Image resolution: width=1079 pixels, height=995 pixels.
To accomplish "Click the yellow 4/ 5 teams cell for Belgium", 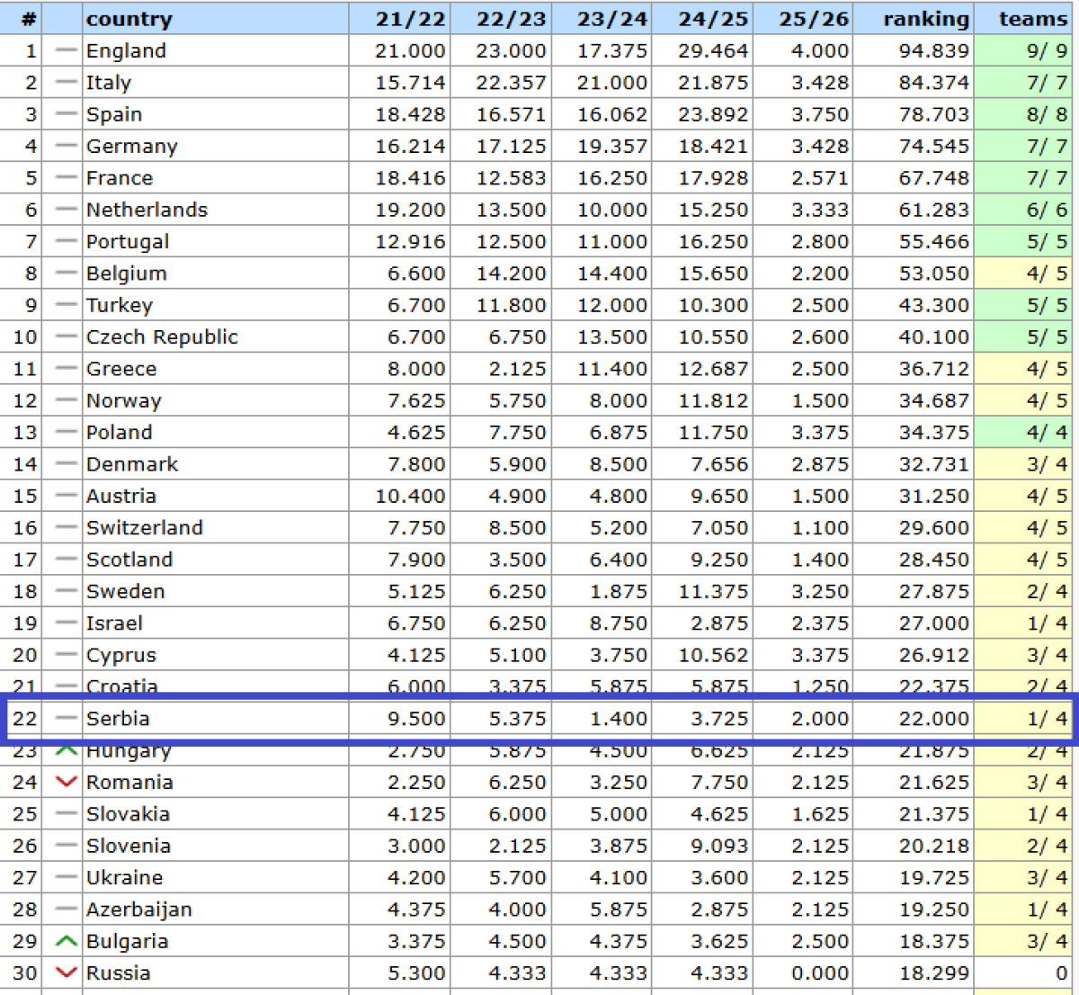I will (x=1047, y=273).
